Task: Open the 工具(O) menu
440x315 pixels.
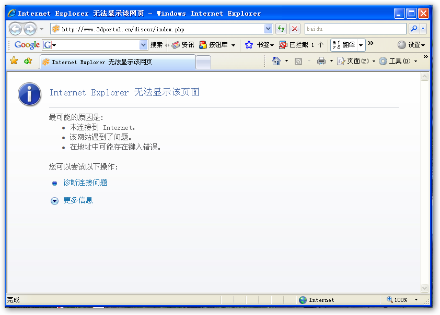Action: (398, 61)
